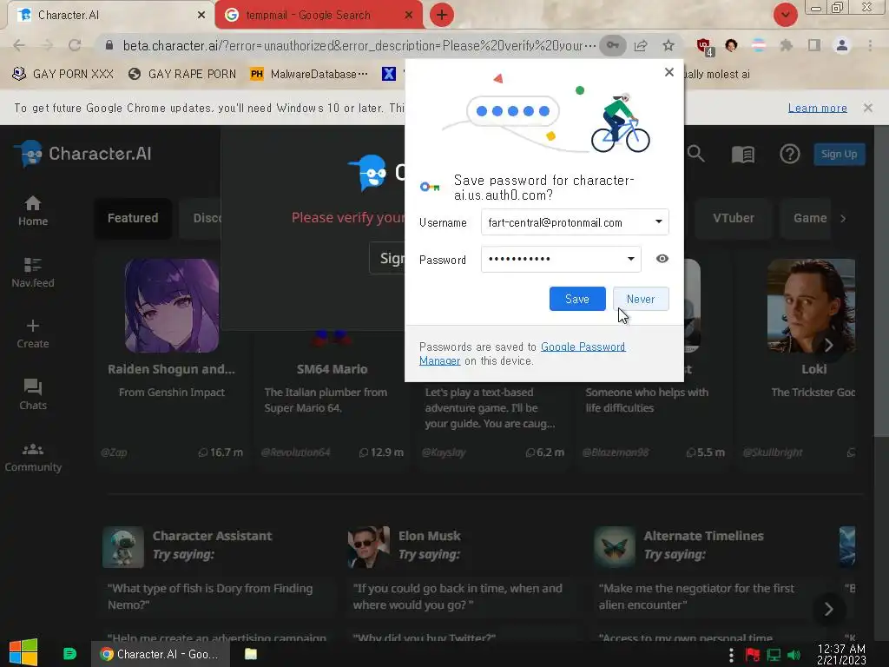Viewport: 889px width, 667px height.
Task: Click the password key icon in address bar
Action: [613, 45]
